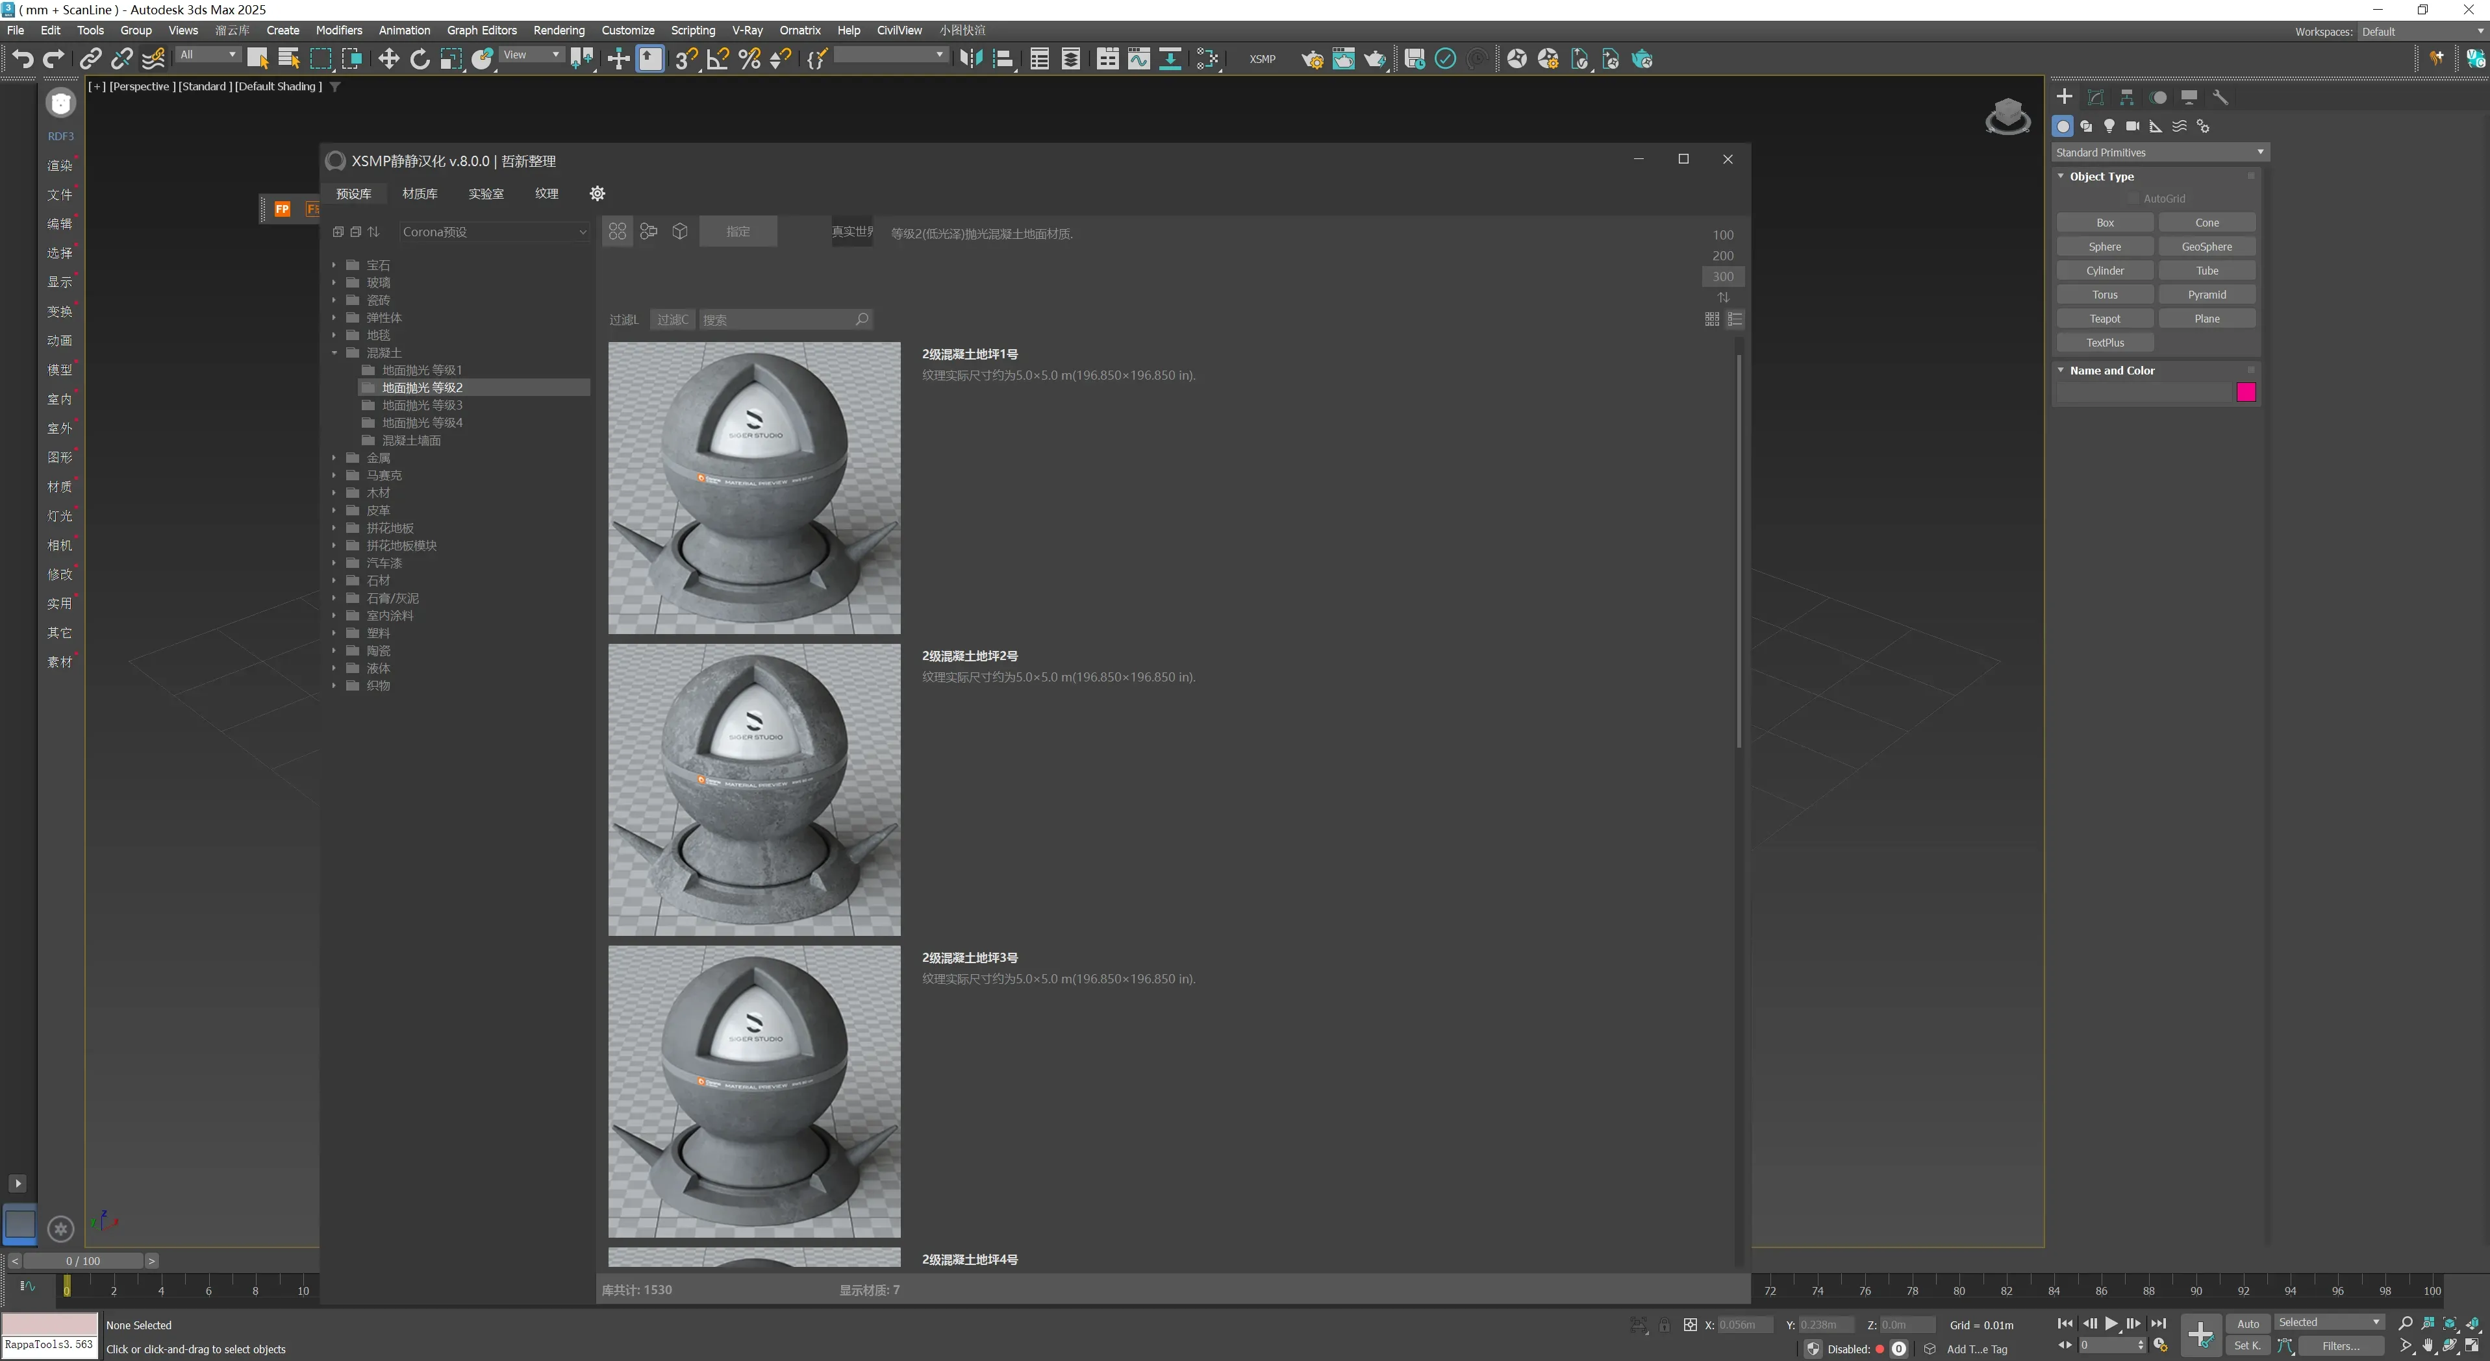Switch to the 材质库 tab

(x=420, y=193)
